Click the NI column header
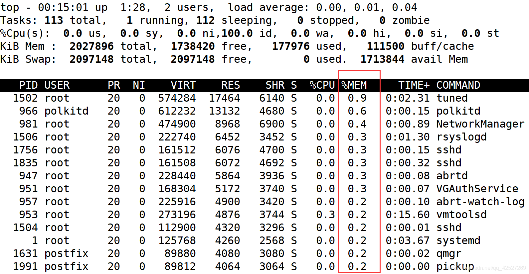This screenshot has width=529, height=274. click(139, 85)
